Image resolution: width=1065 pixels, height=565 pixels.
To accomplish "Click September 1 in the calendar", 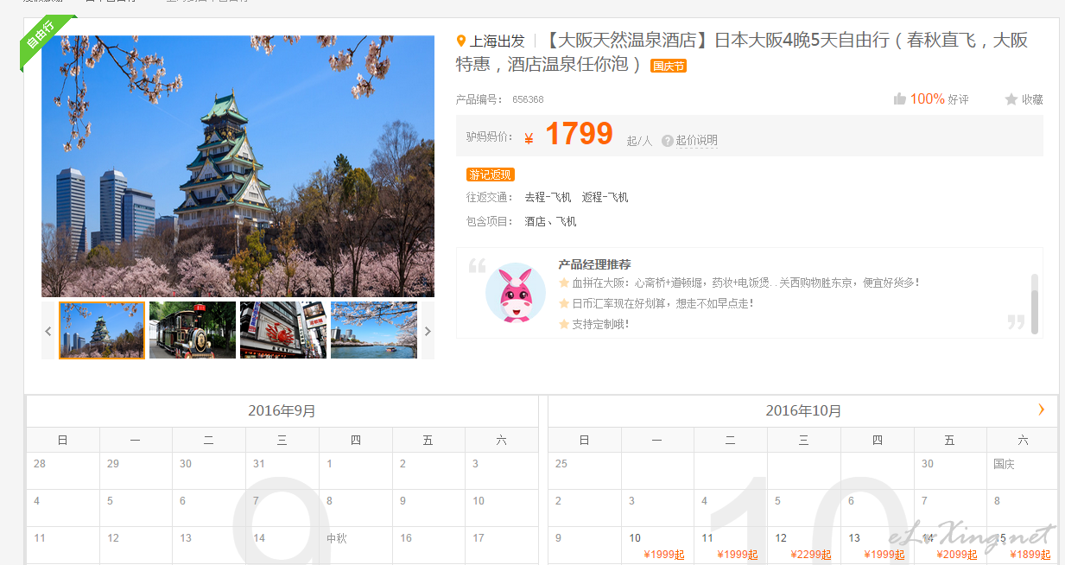I will click(x=355, y=471).
